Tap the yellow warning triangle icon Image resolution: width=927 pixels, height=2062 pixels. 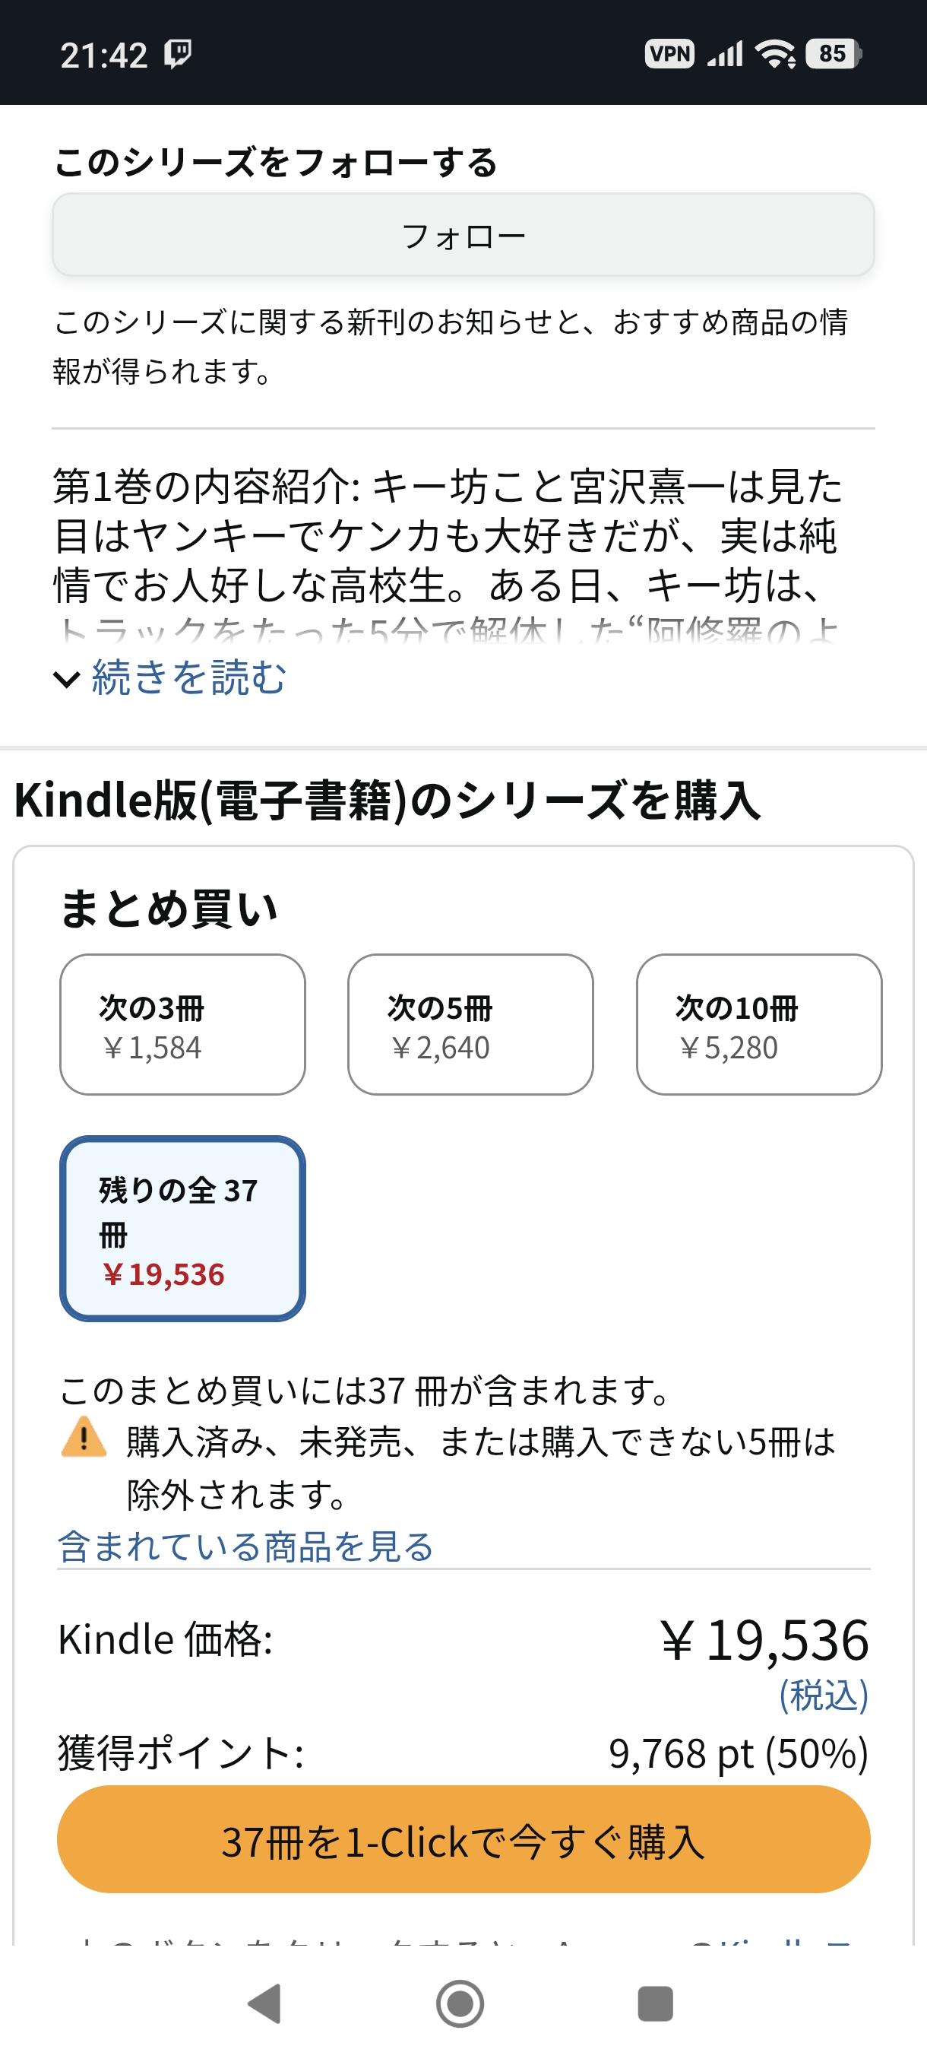click(83, 1438)
